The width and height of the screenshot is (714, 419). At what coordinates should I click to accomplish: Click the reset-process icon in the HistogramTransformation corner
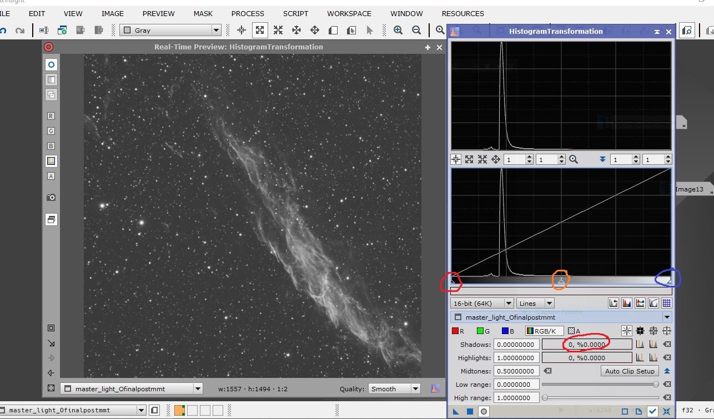pyautogui.click(x=666, y=411)
